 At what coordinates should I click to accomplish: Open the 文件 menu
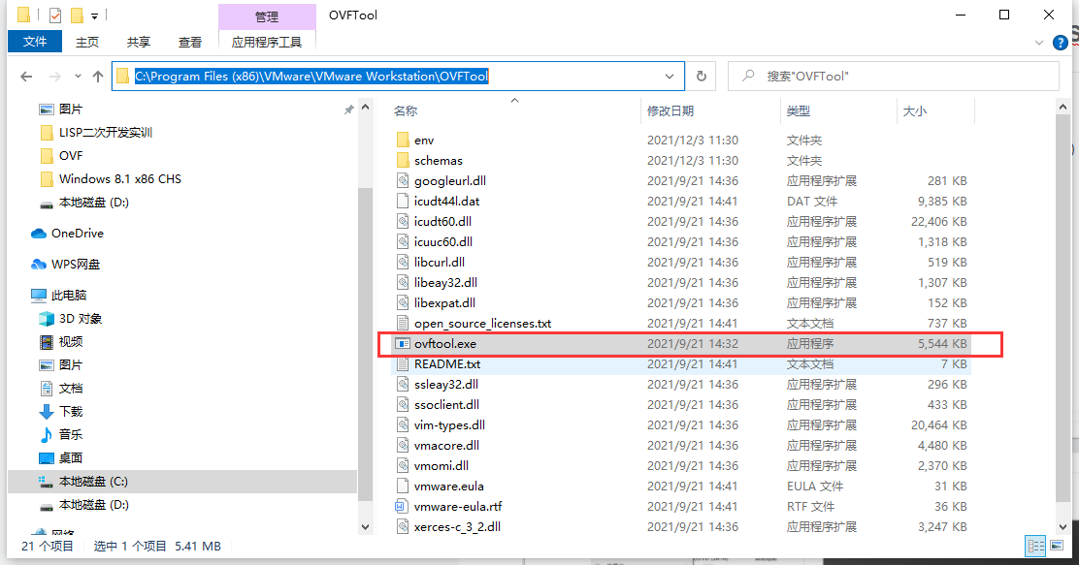coord(34,41)
